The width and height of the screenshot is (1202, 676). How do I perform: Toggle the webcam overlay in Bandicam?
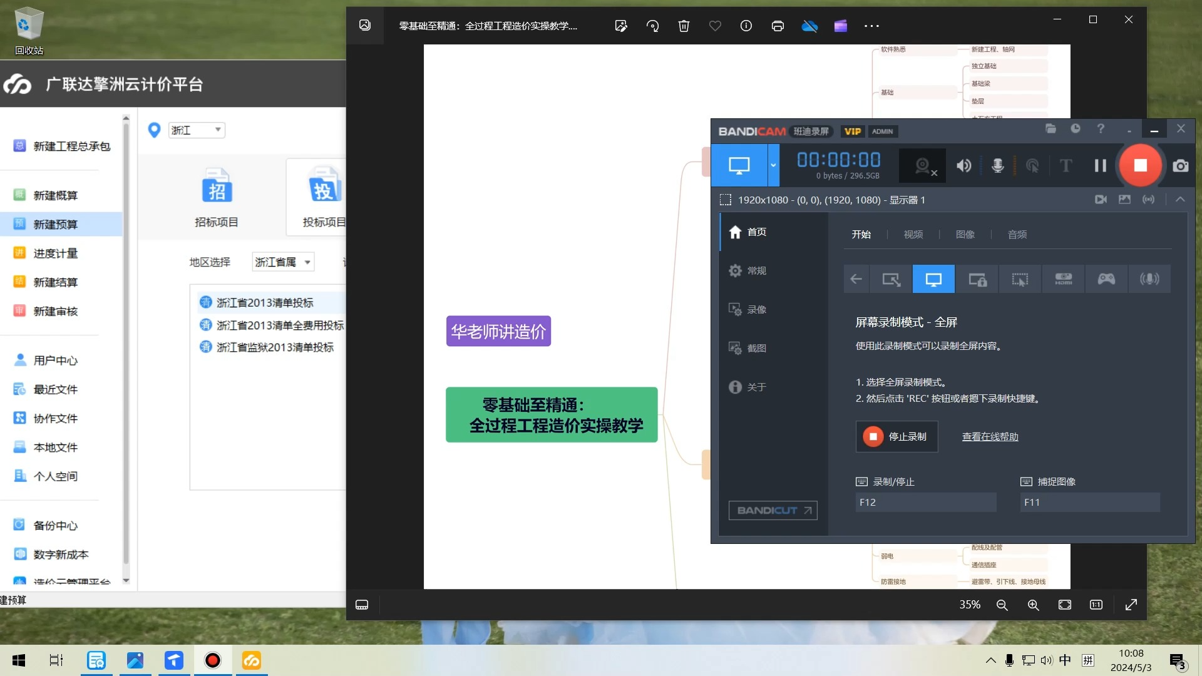tap(923, 166)
